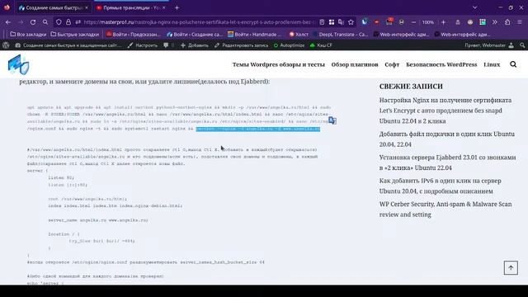The height and width of the screenshot is (297, 528).
Task: Click the highlighted certbot command text
Action: 258,129
